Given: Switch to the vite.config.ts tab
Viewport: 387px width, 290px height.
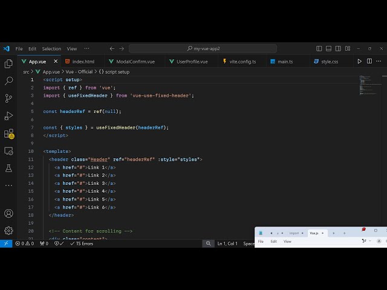Looking at the screenshot, I should [x=242, y=62].
